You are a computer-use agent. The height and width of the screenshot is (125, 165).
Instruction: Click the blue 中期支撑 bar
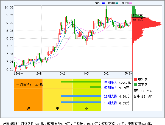click(x=81, y=102)
